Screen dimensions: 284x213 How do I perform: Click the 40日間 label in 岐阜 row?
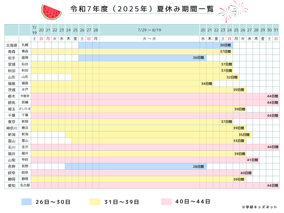[246, 173]
